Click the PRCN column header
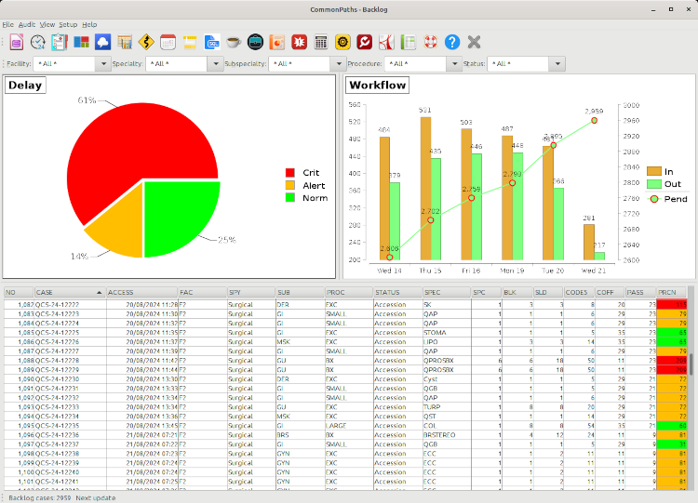The height and width of the screenshot is (503, 698). pyautogui.click(x=670, y=292)
